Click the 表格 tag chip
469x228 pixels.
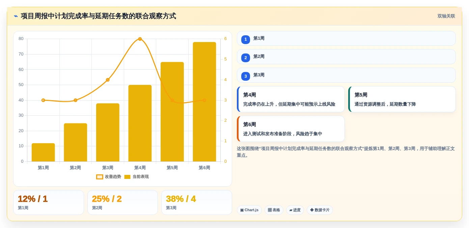click(x=274, y=210)
